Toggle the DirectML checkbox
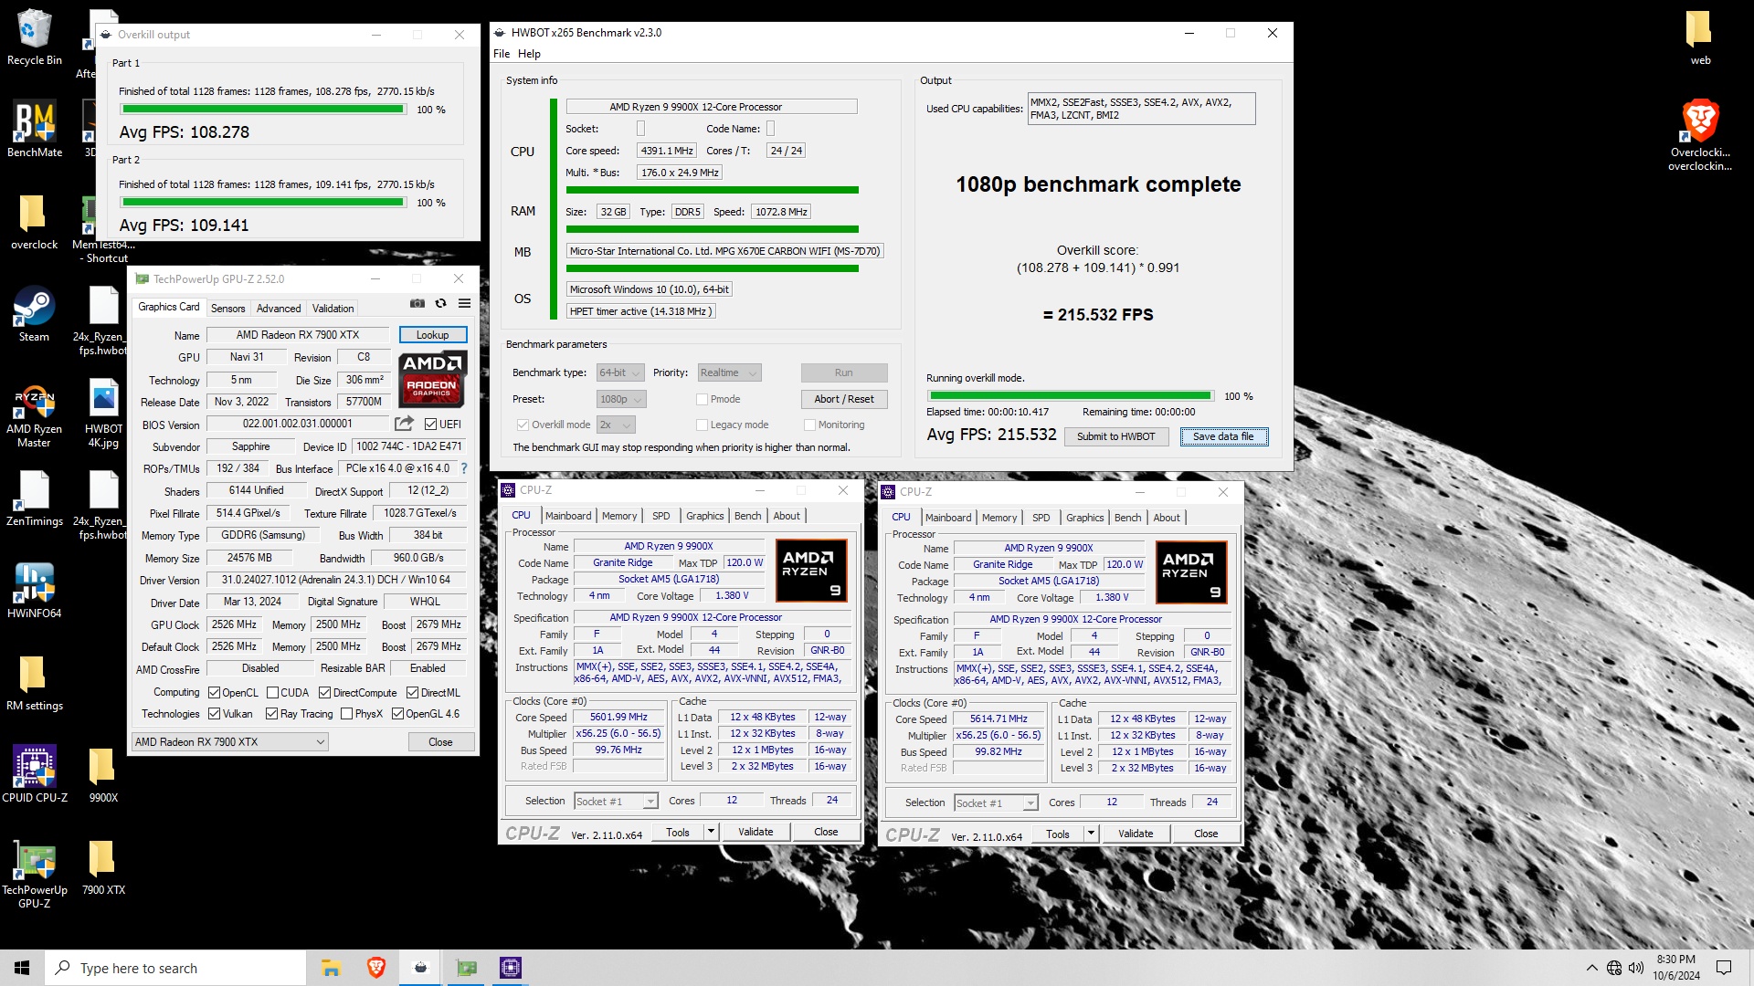This screenshot has height=986, width=1754. pyautogui.click(x=413, y=693)
